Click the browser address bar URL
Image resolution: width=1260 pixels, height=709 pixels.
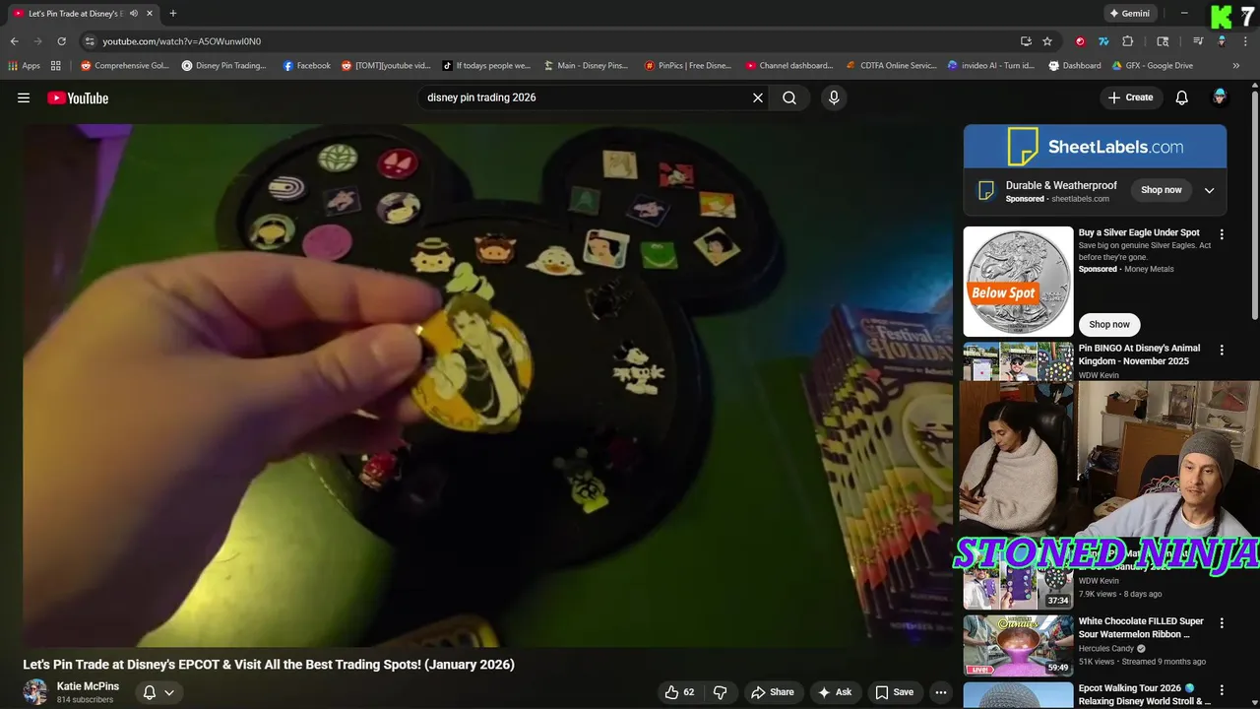pos(182,41)
